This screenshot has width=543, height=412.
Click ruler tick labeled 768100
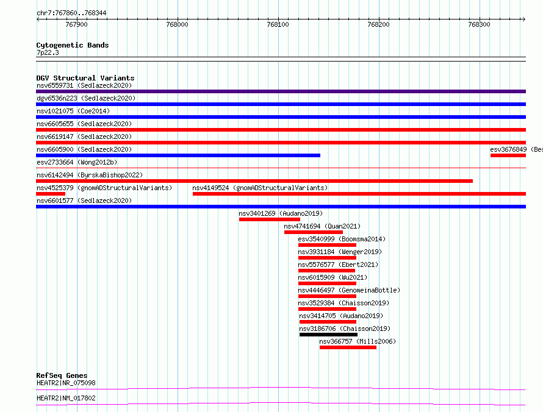point(278,24)
